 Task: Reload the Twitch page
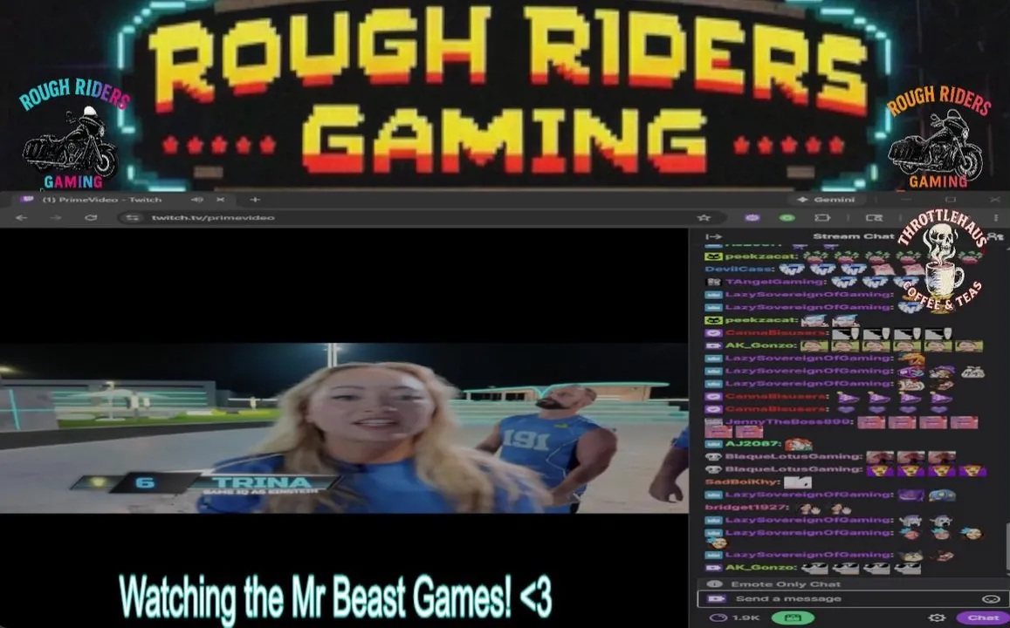click(x=90, y=217)
